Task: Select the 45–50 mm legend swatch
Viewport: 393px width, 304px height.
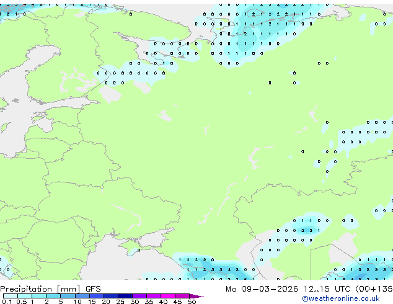Action: pos(182,296)
